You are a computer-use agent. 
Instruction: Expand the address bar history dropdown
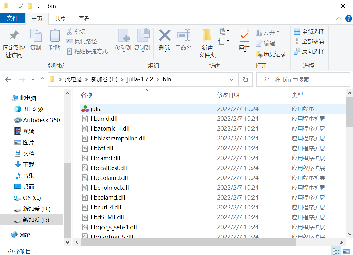(232, 80)
